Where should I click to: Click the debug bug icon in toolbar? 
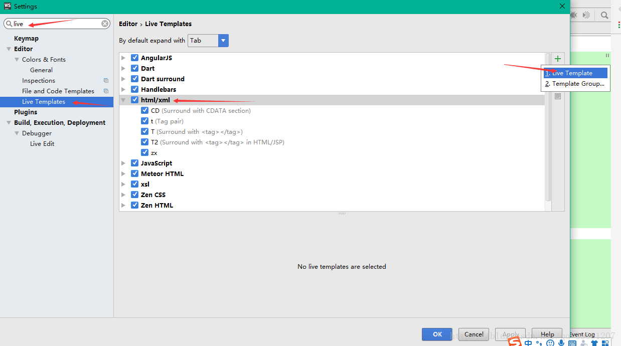pyautogui.click(x=574, y=16)
